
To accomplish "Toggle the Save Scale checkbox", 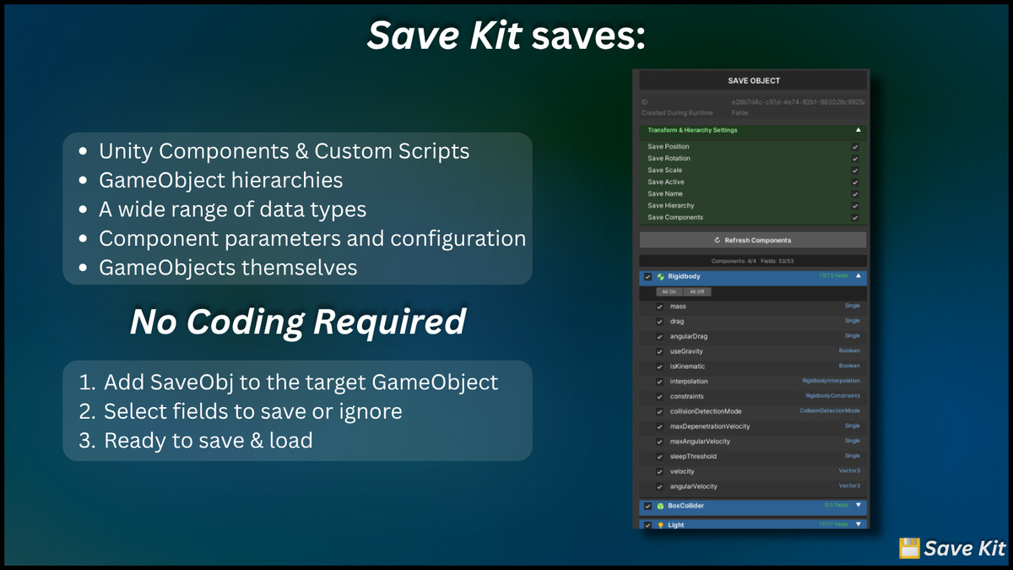I will 855,171.
